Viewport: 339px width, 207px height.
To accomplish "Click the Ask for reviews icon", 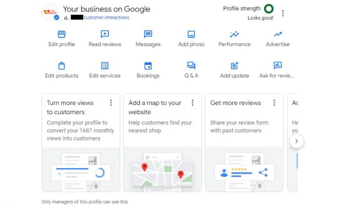I will [278, 65].
